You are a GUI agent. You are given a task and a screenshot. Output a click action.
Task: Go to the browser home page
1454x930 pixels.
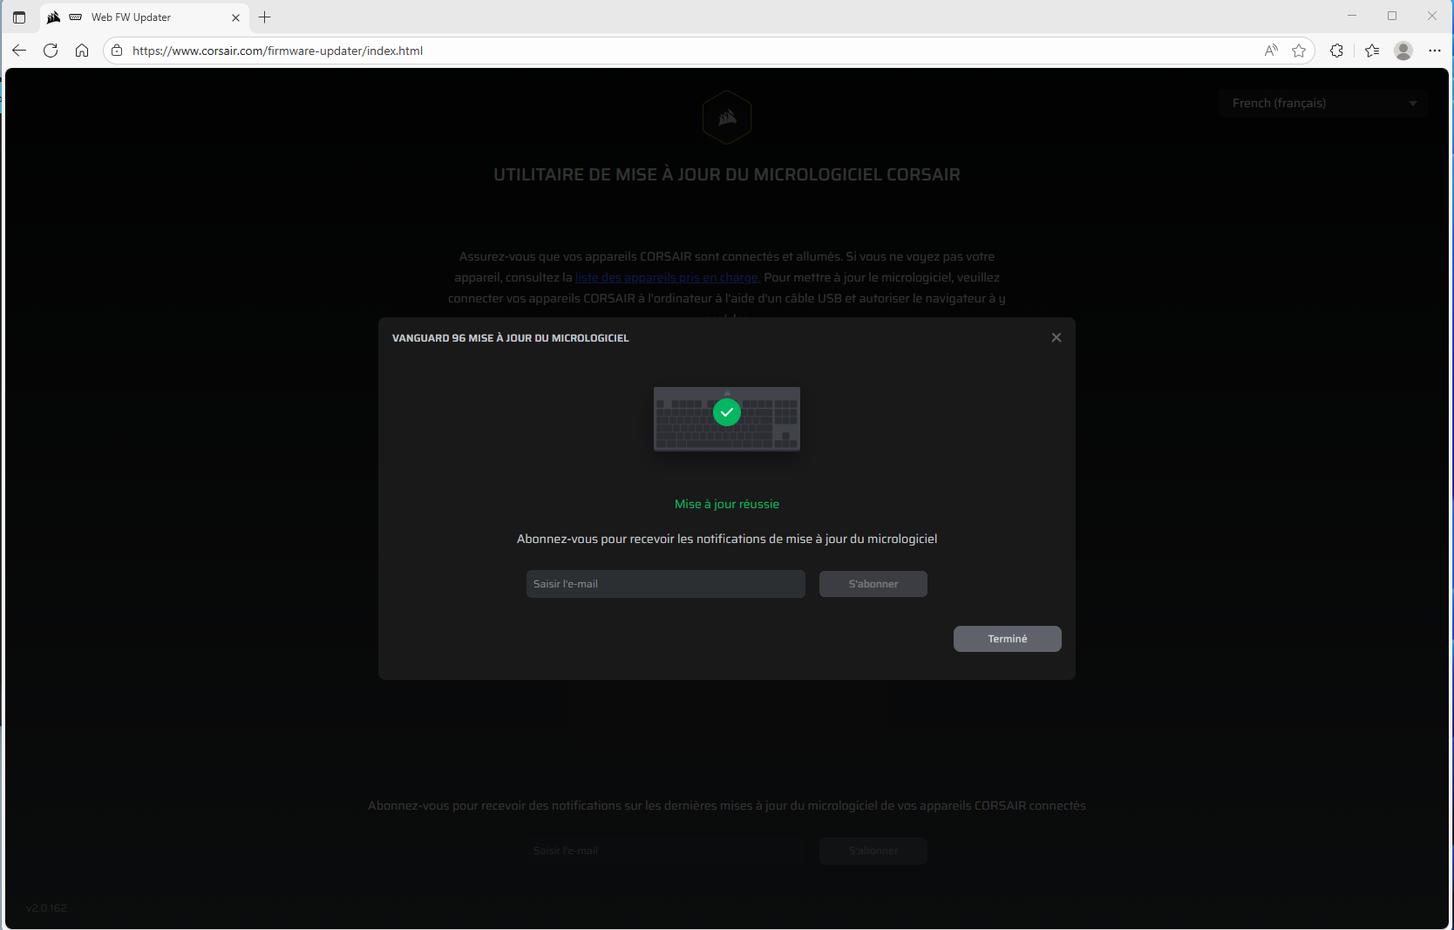(x=82, y=51)
